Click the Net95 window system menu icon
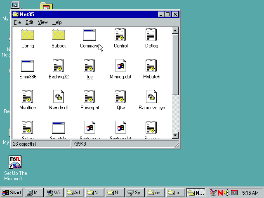 [16, 14]
